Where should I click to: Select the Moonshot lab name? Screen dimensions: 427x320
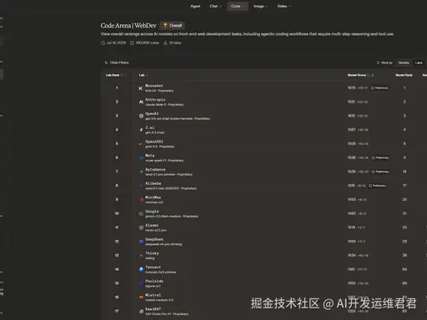[x=154, y=86]
